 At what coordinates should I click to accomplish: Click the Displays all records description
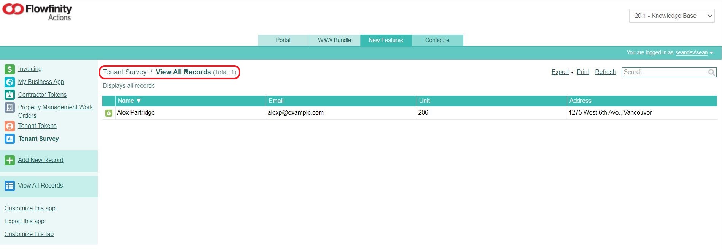(129, 86)
